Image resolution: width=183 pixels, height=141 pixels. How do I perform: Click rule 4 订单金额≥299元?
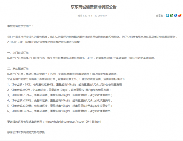pyautogui.click(x=60, y=101)
